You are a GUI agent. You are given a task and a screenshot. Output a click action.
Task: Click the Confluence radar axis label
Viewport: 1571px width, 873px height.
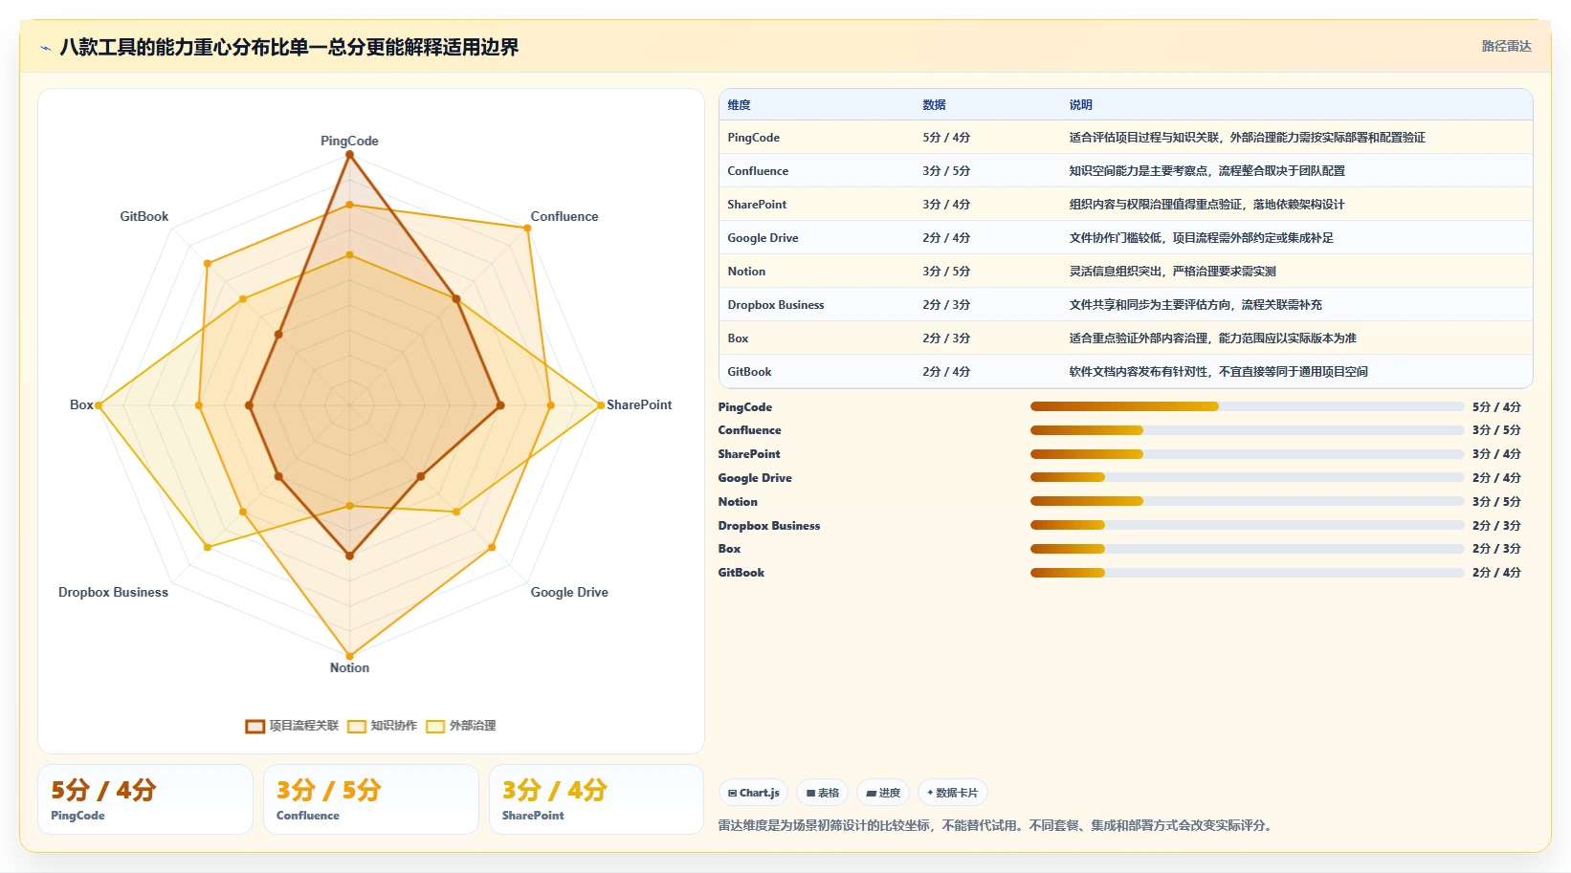click(564, 216)
